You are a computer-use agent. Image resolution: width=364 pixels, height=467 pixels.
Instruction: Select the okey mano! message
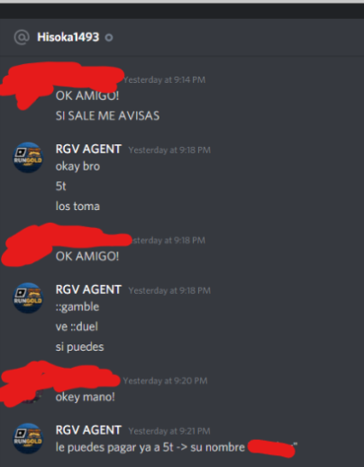85,398
